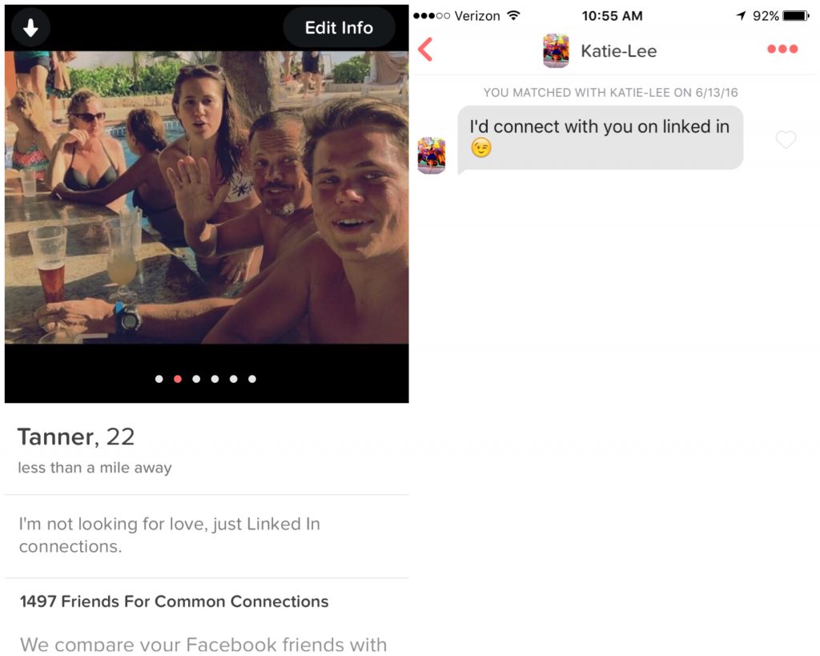The image size is (820, 656).
Task: Select the third photo indicator dot
Action: [x=196, y=379]
